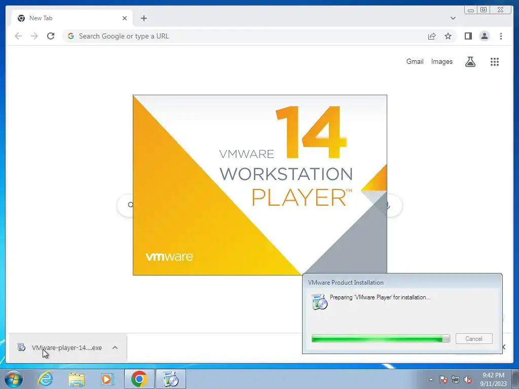Click the VMware installer disc icon in dialog
Screen dimensions: 519x389
(319, 301)
